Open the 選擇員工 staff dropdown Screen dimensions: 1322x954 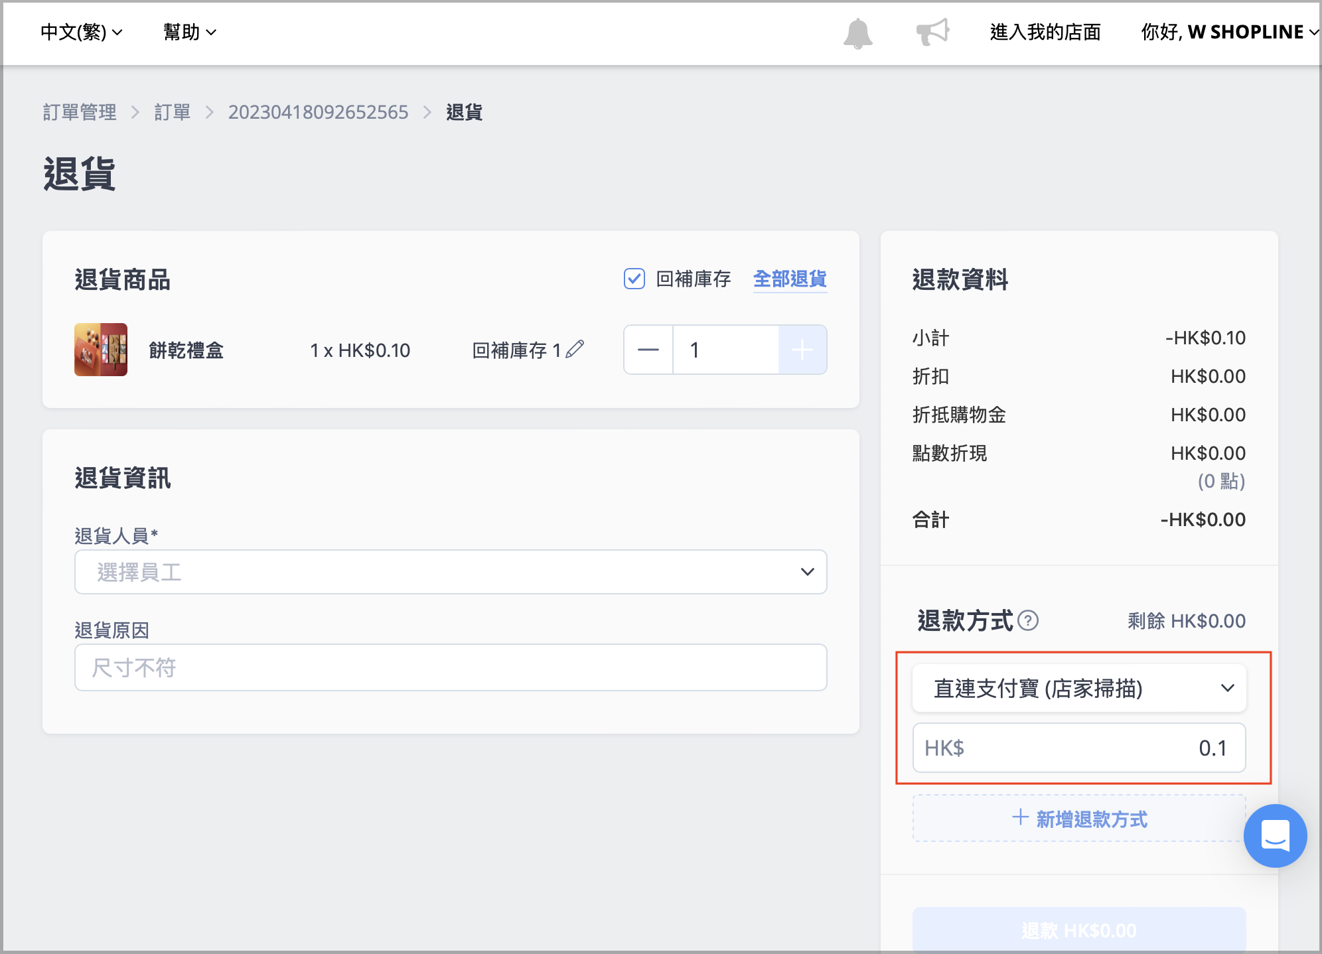(x=451, y=572)
